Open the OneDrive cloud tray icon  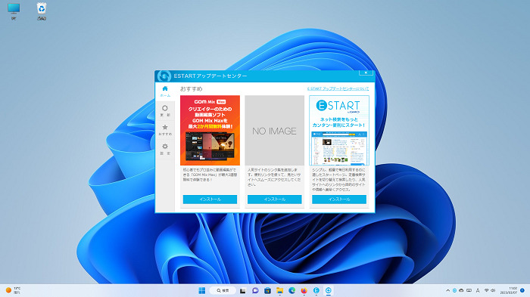click(461, 291)
